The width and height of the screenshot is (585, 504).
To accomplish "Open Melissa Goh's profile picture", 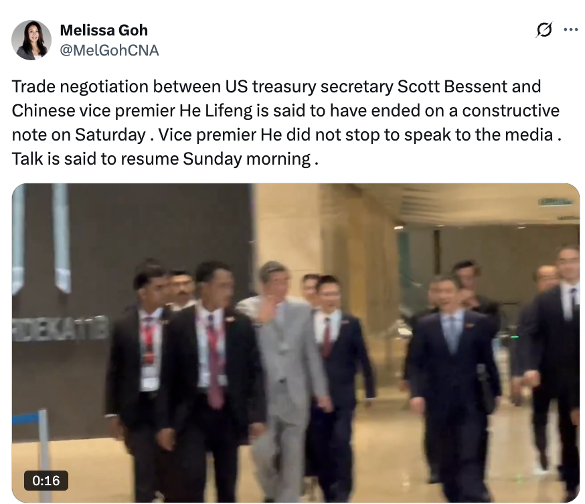I will pos(31,40).
